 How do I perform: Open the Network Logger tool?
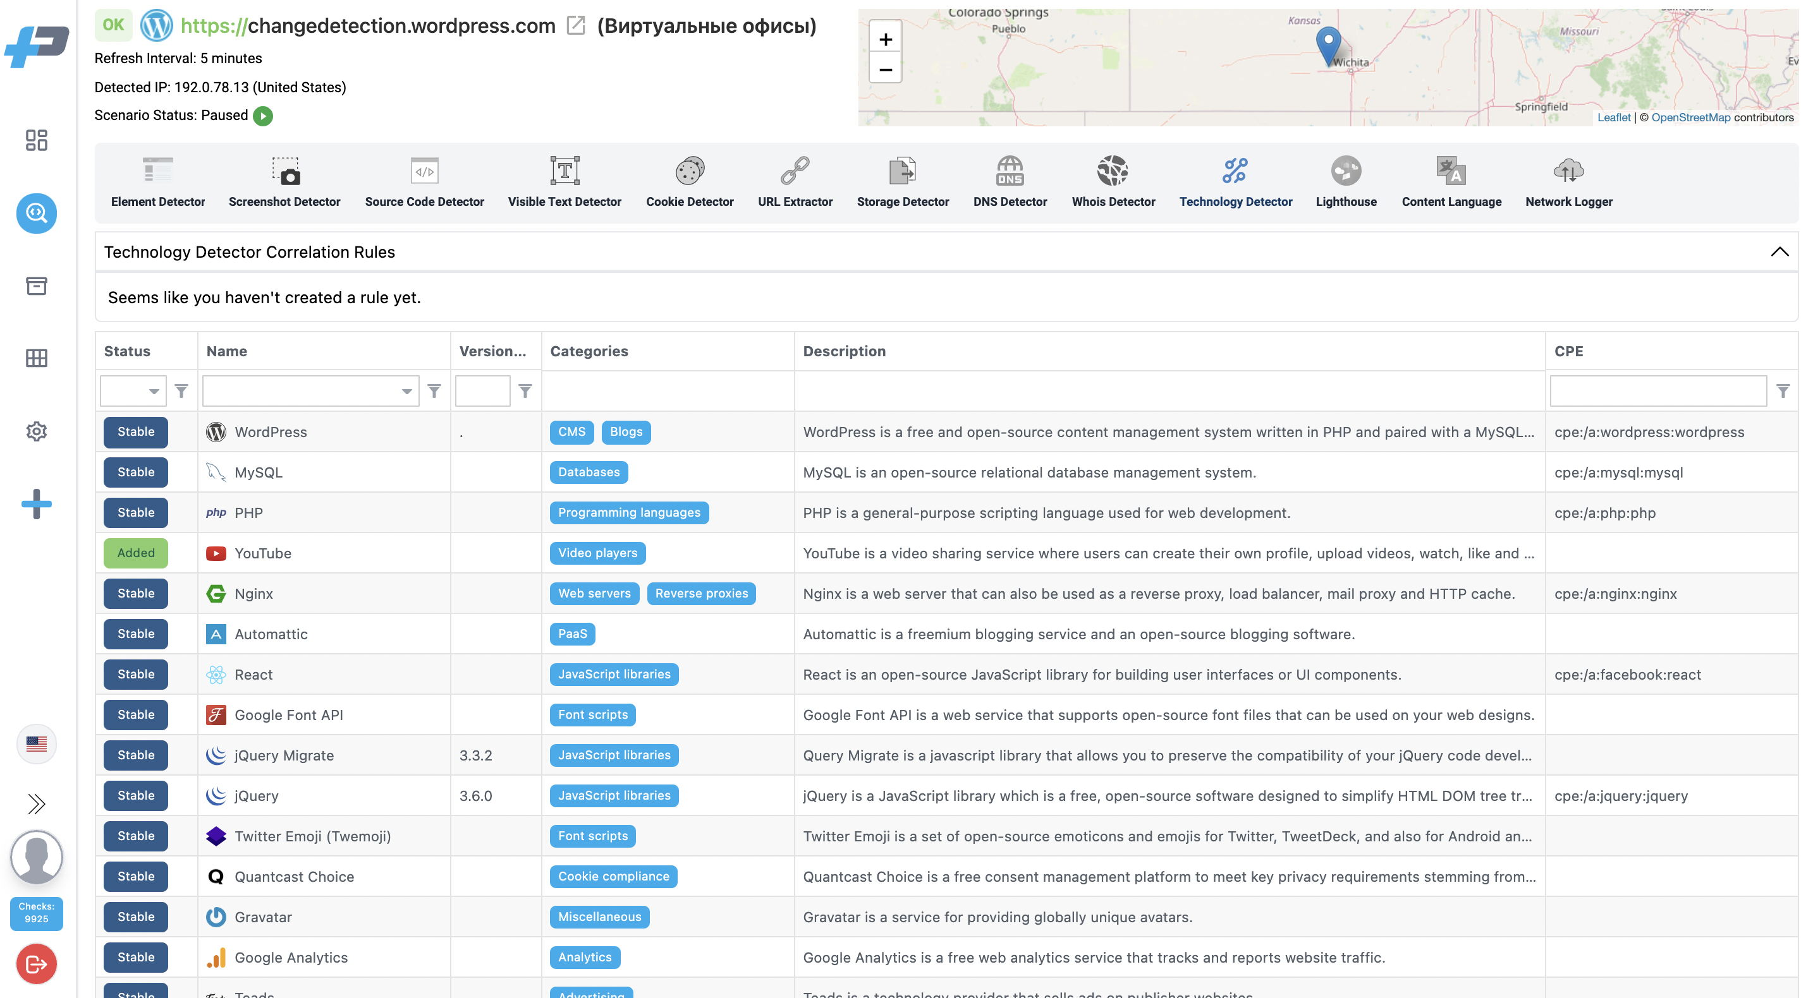click(x=1569, y=183)
